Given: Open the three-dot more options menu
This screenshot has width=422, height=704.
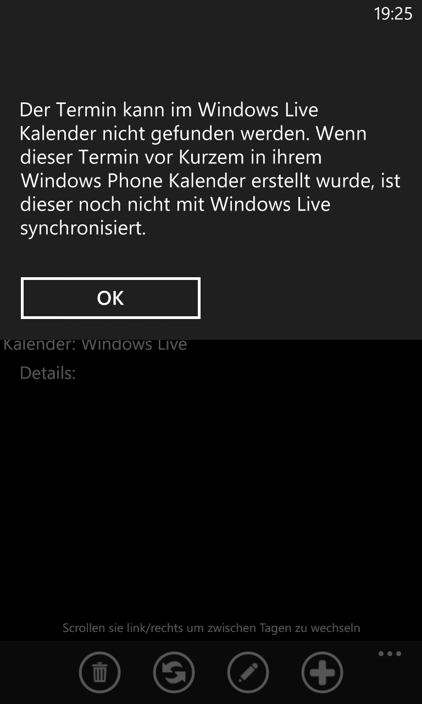Looking at the screenshot, I should 390,654.
